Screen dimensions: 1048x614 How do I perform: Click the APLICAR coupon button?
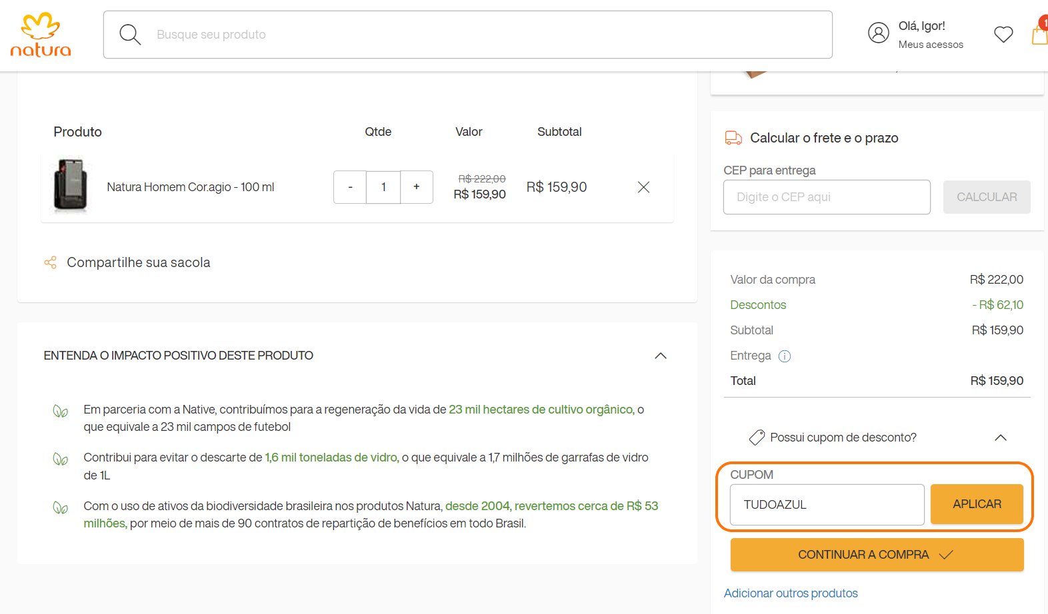coord(977,504)
